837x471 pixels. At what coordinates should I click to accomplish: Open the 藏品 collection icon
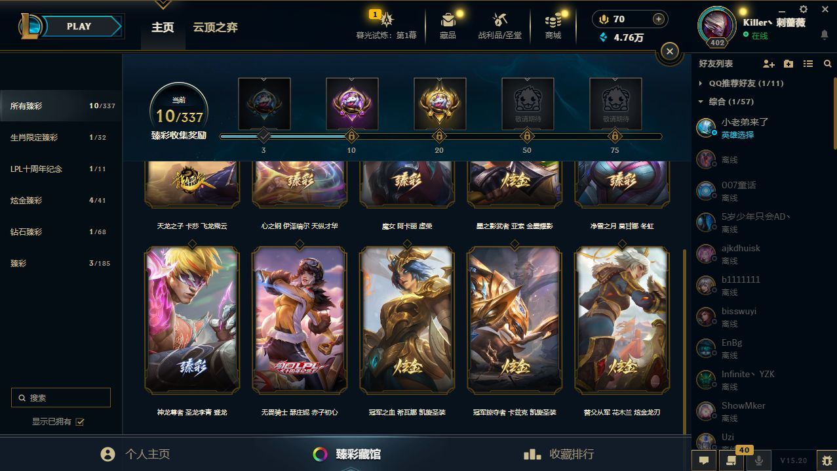(x=448, y=20)
